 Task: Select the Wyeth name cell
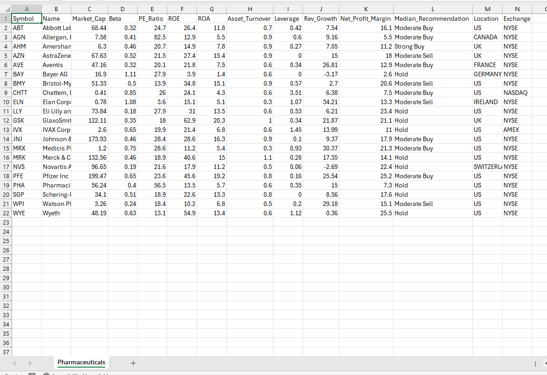56,213
